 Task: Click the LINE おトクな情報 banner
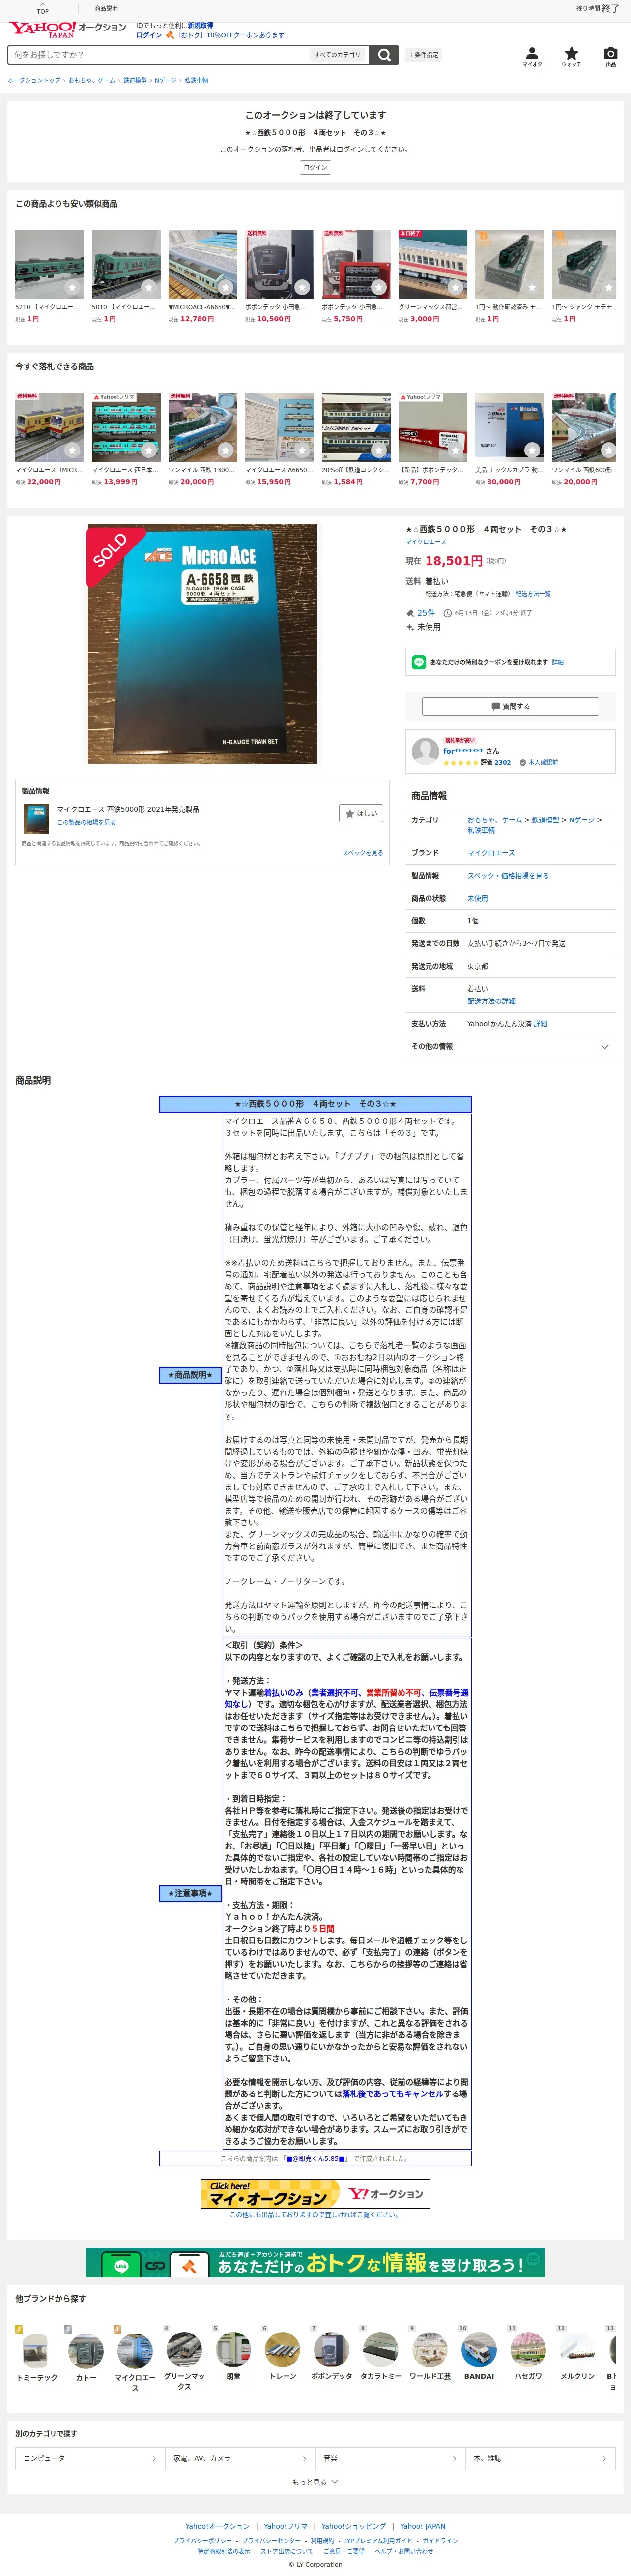point(315,2263)
